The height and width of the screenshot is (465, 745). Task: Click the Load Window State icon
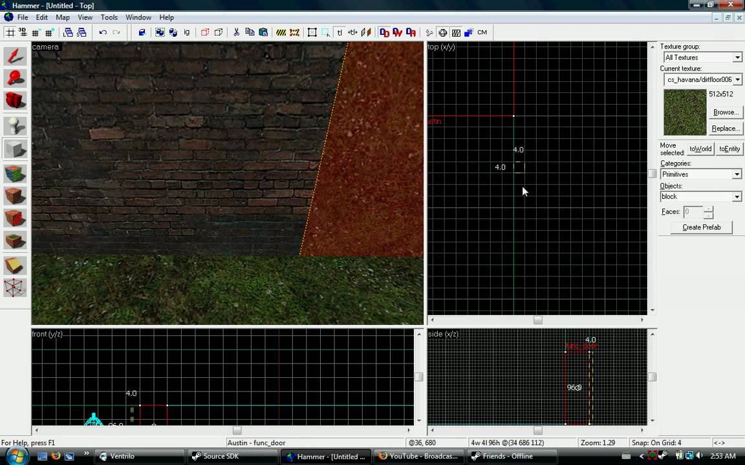click(68, 32)
